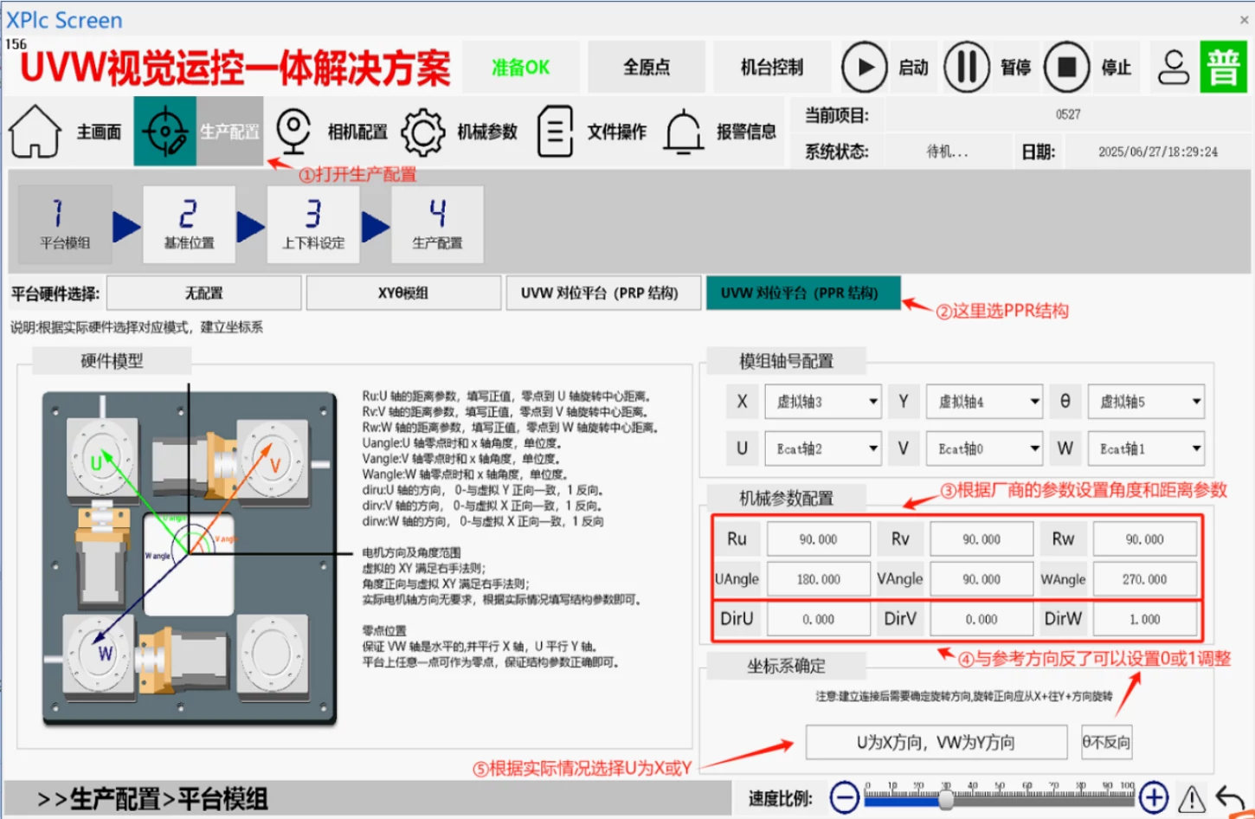Open 文件操作 document icon
1255x819 pixels.
(555, 132)
